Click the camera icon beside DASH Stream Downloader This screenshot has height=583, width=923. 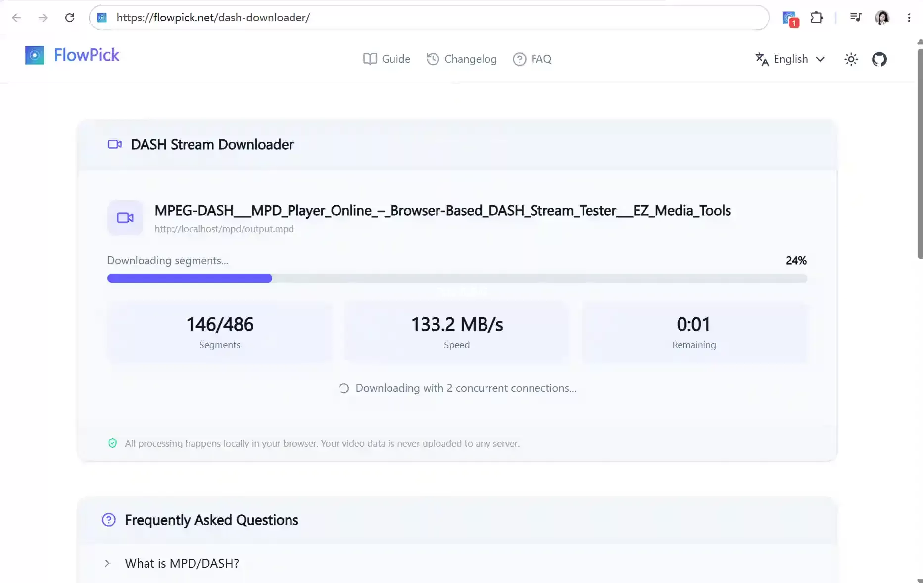[x=115, y=144]
